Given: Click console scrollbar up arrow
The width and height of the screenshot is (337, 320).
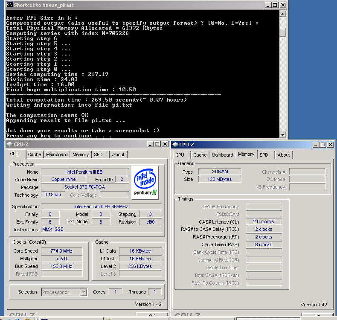Looking at the screenshot, I should 283,14.
